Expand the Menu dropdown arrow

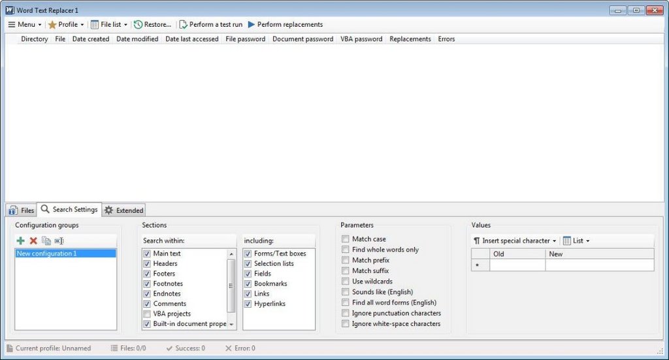(x=40, y=25)
